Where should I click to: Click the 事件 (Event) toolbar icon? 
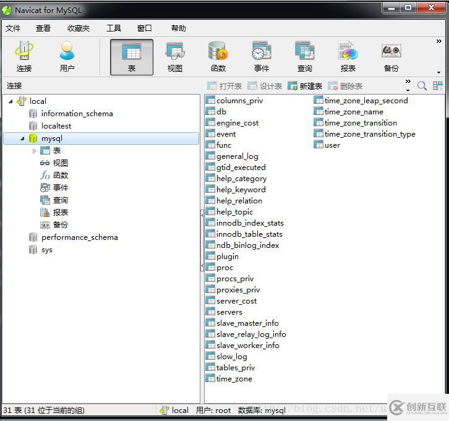[262, 57]
